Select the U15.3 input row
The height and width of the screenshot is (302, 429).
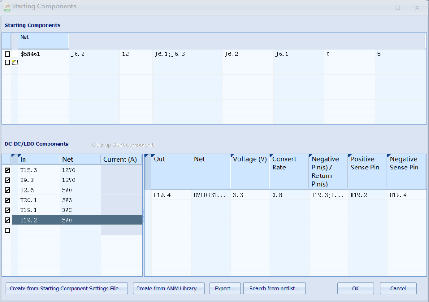39,170
